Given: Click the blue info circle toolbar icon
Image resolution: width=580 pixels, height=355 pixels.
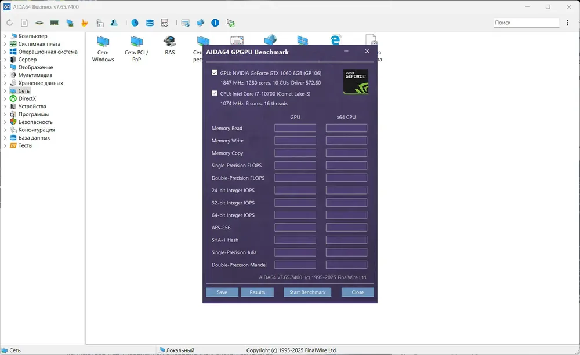Looking at the screenshot, I should click(x=215, y=23).
